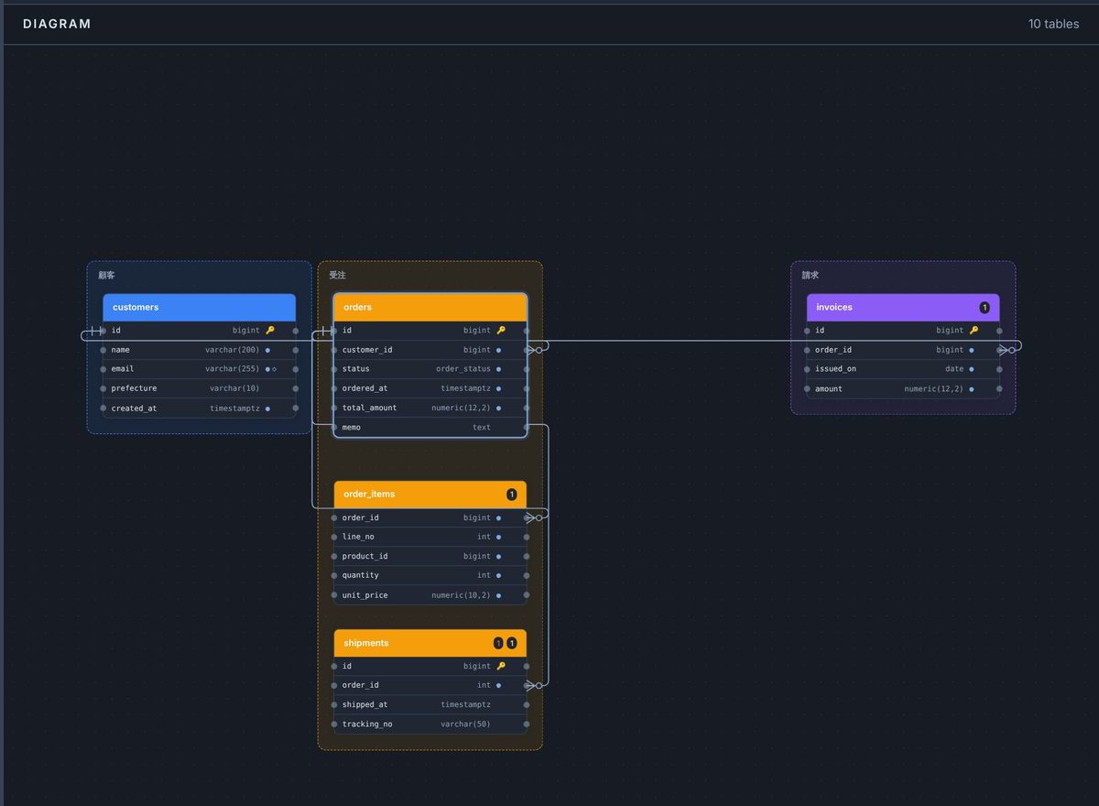Viewport: 1099px width, 806px height.
Task: Click the primary key icon in orders id row
Action: click(x=501, y=330)
